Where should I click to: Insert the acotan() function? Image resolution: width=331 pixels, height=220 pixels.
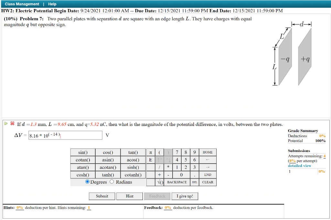(x=108, y=167)
